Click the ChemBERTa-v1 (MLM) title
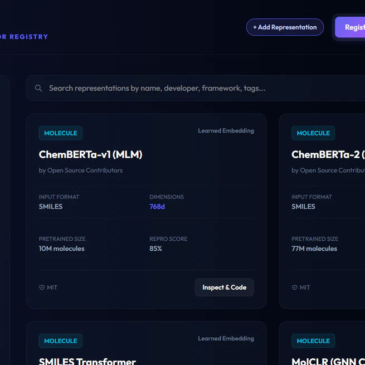 90,154
